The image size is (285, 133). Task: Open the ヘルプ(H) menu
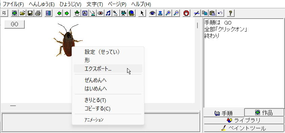141,4
